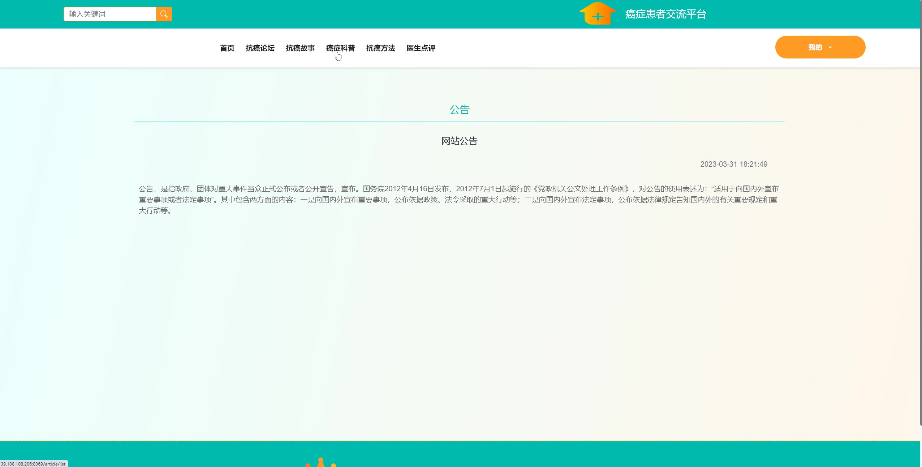Click the announcement body paragraph text

pos(459,200)
